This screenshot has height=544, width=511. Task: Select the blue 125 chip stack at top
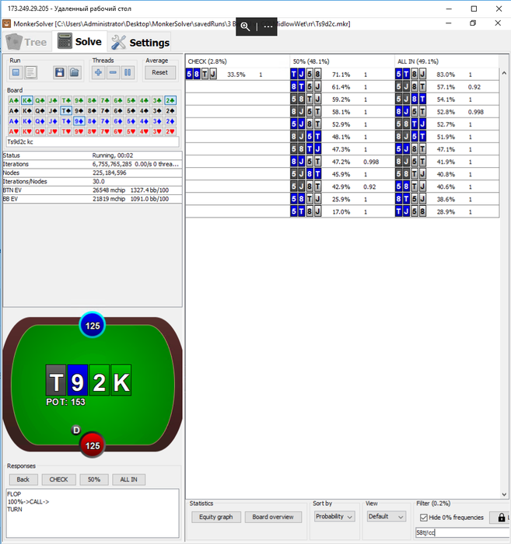pyautogui.click(x=93, y=326)
